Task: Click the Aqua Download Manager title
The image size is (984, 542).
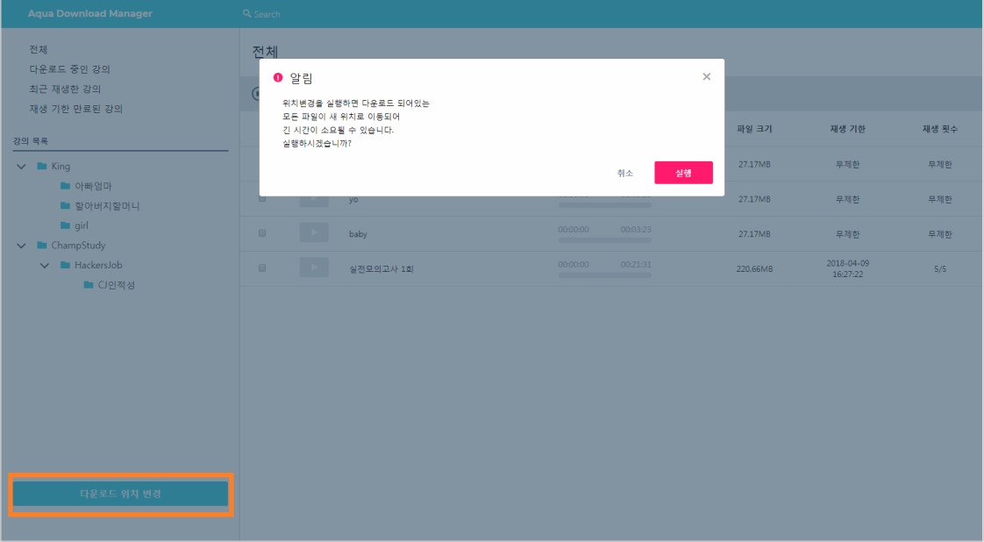Action: [89, 13]
